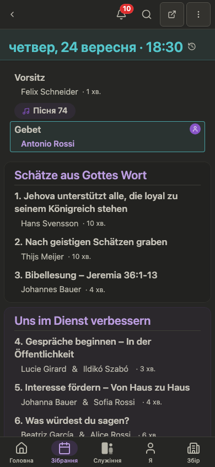
Task: Click Uns im Dienst verbessern heading
Action: 83,321
